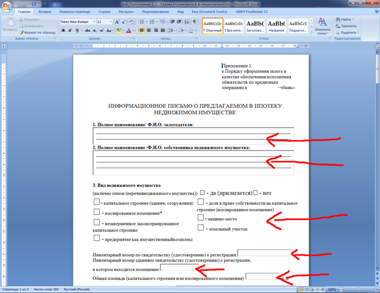
Task: Show paragraph marks (¶)
Action: pos(195,22)
